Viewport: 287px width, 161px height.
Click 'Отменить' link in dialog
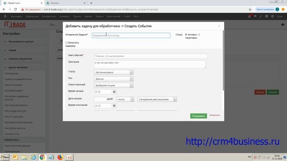pos(214,115)
